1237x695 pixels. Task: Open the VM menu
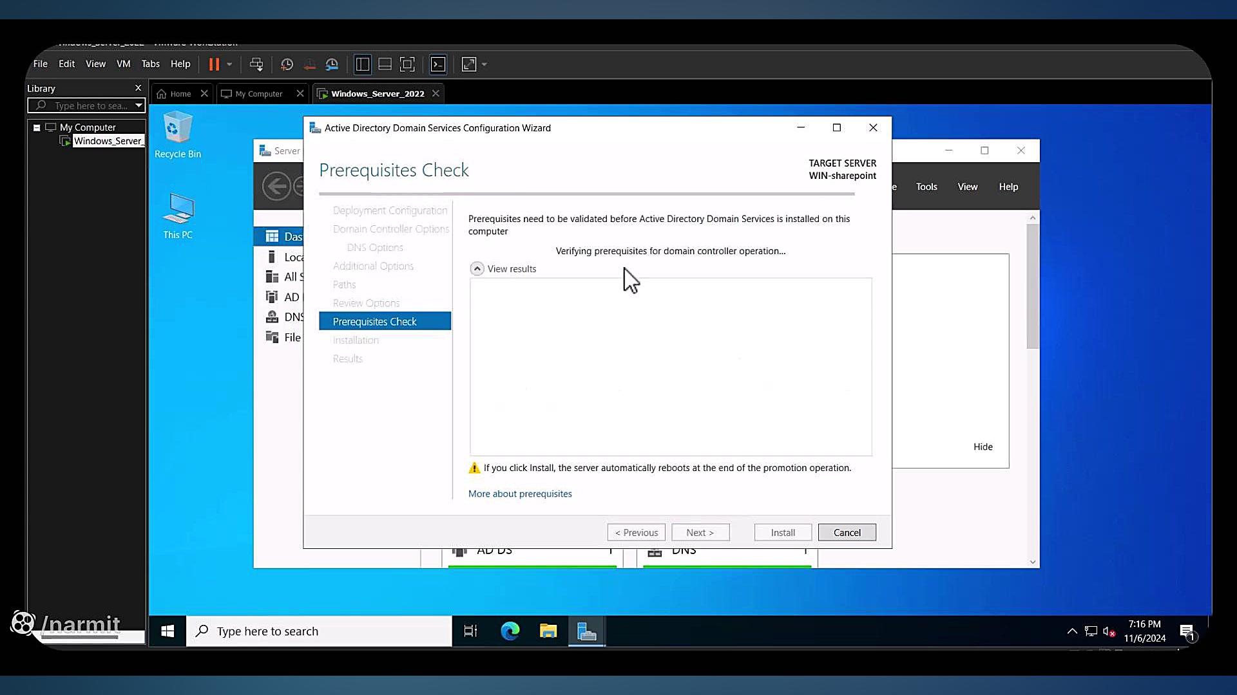pos(123,64)
